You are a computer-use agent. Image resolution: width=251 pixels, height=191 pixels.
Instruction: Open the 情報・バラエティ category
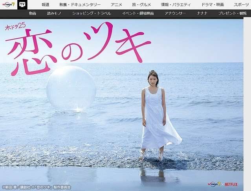coord(176,5)
